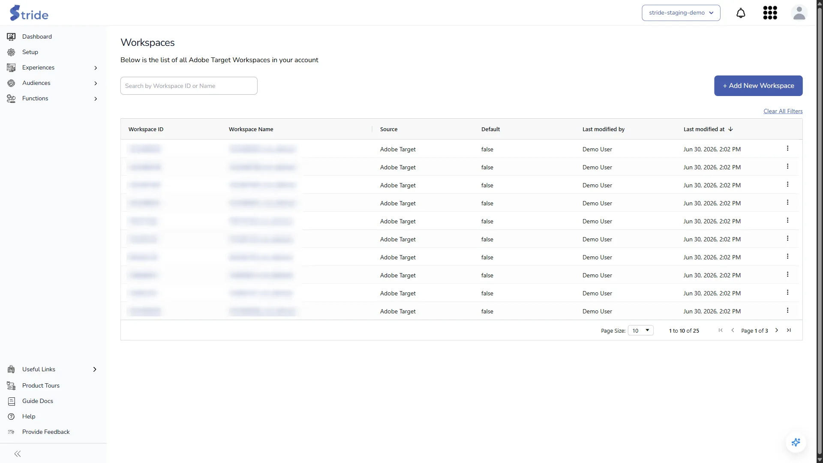Screen dimensions: 823x463
Task: Go to the next page arrow
Action: point(776,330)
